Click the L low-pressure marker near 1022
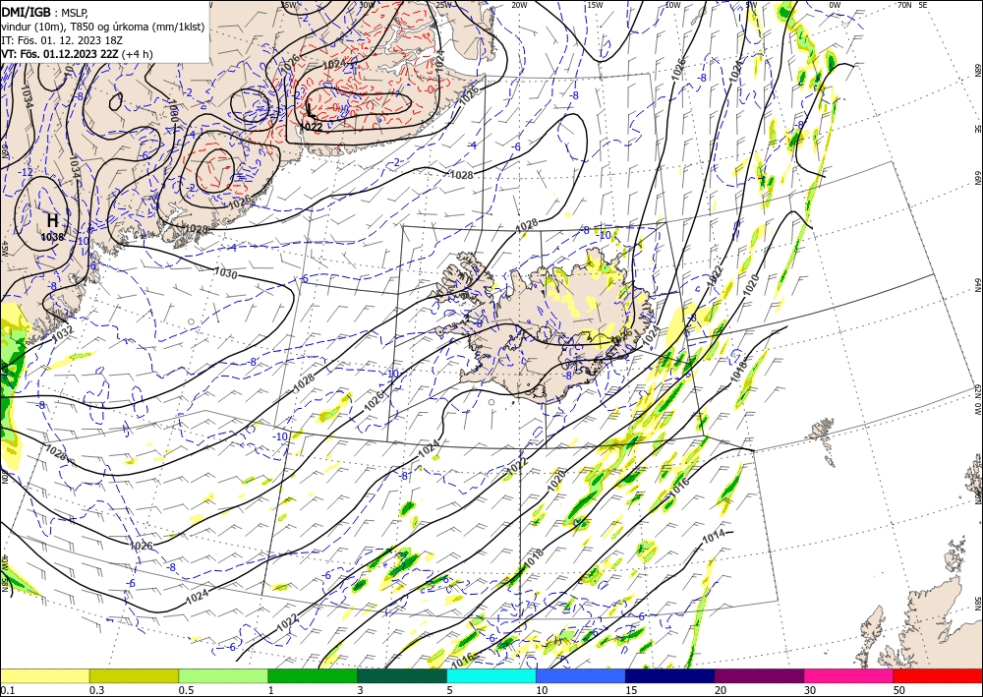The image size is (983, 697). pyautogui.click(x=311, y=111)
